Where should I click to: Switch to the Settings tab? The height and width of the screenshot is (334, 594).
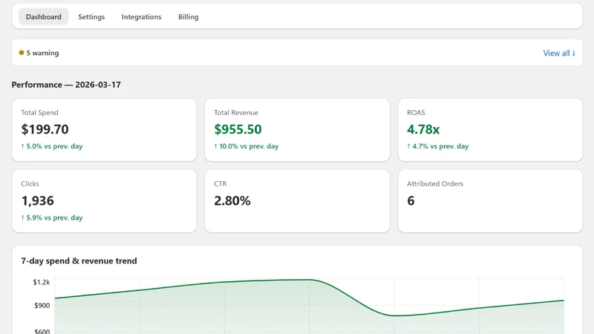[x=91, y=16]
